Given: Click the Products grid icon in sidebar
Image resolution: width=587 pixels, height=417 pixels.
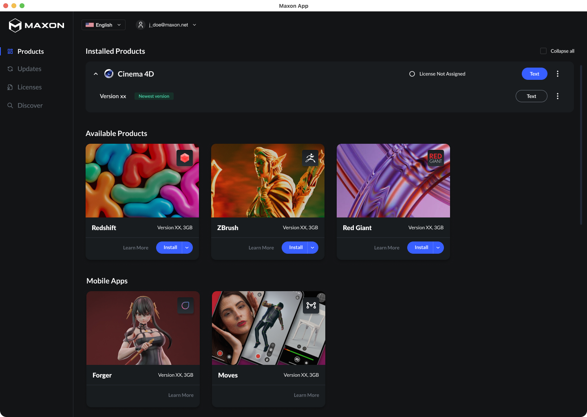Looking at the screenshot, I should [10, 51].
